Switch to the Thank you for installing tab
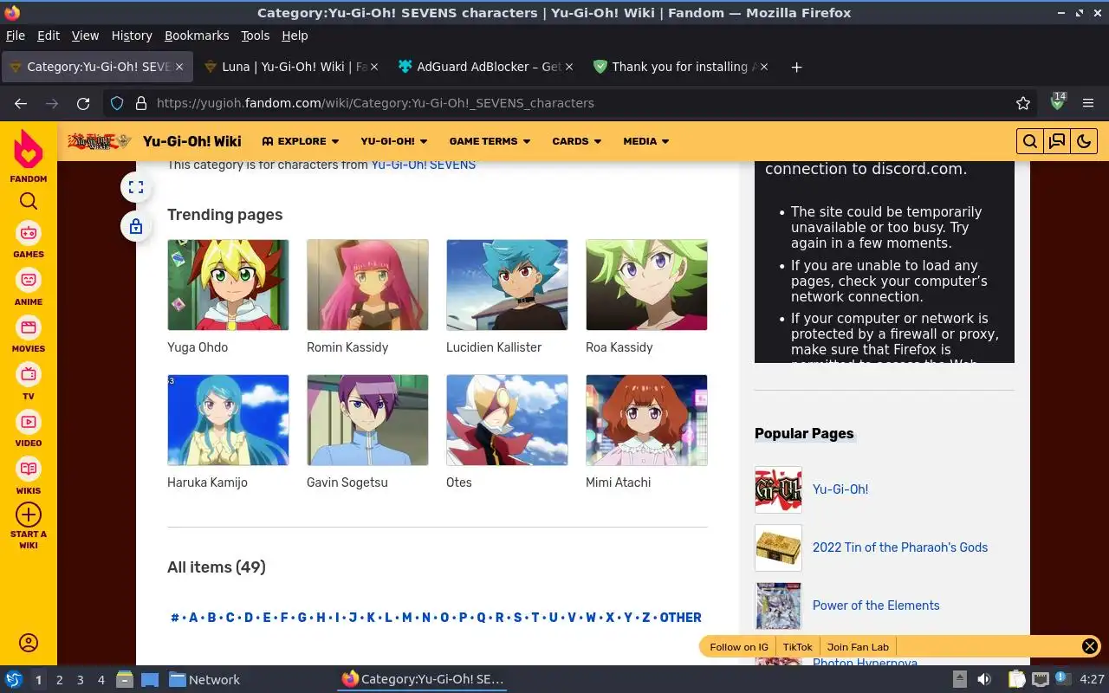The image size is (1109, 693). tap(681, 67)
